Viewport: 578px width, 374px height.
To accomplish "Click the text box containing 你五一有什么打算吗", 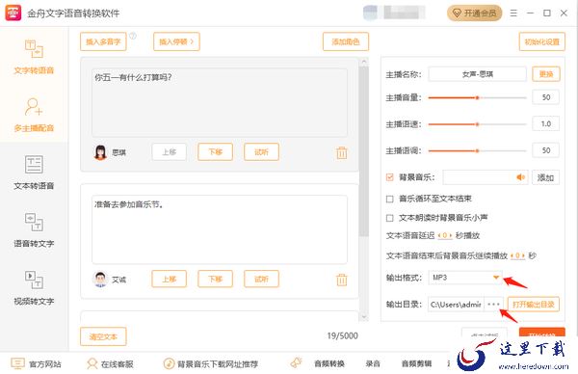I will point(220,102).
